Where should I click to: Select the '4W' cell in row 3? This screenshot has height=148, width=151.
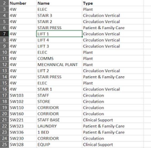point(23,9)
